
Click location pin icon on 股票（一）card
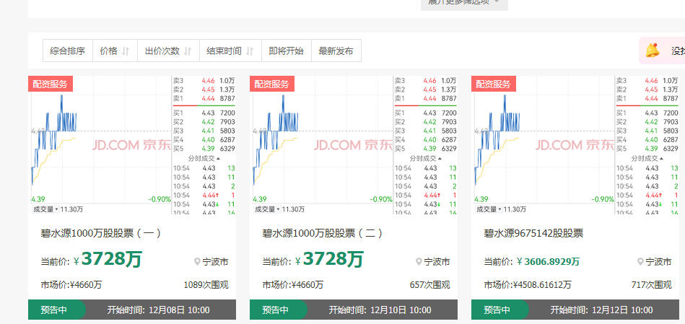(198, 262)
